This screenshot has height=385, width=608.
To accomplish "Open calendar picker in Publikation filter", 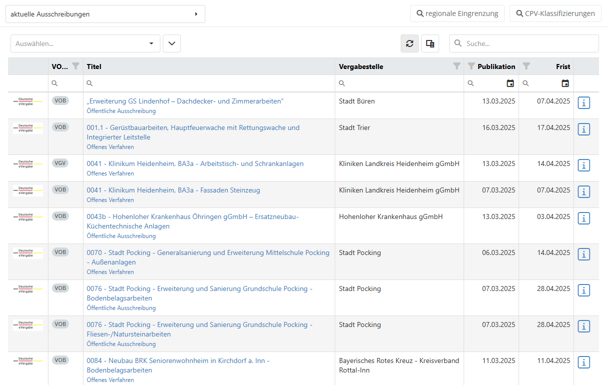I will coord(510,83).
